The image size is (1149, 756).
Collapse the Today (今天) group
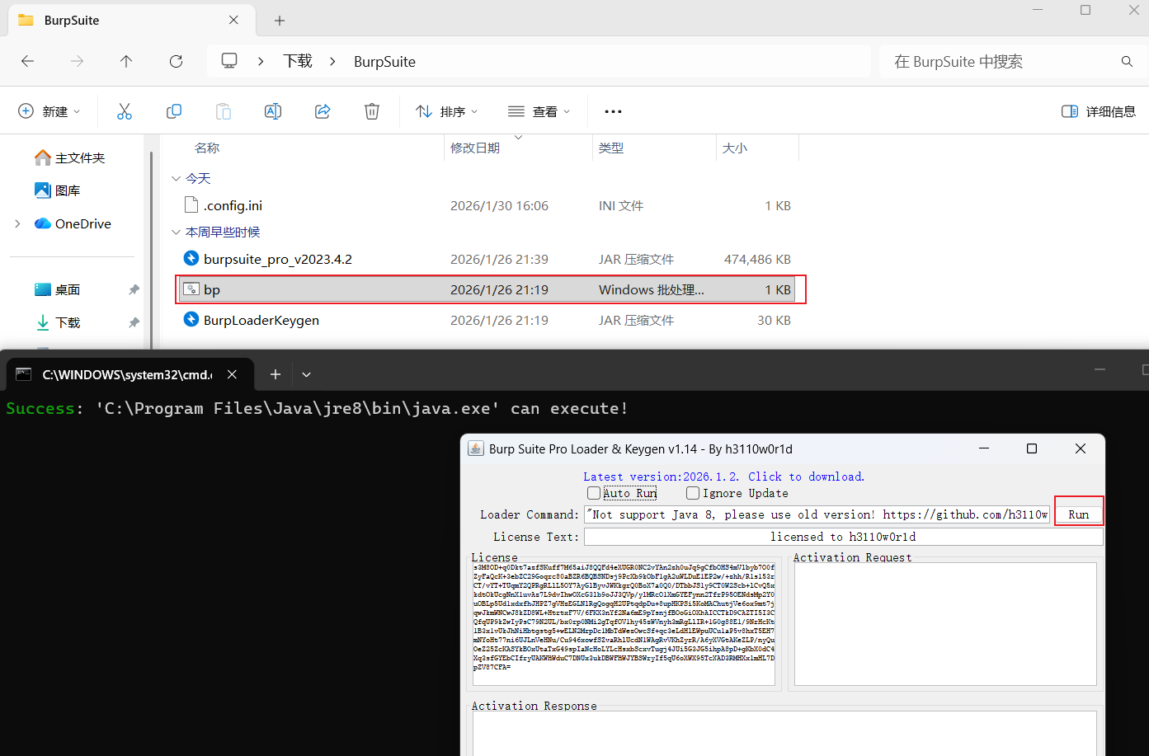pyautogui.click(x=176, y=179)
